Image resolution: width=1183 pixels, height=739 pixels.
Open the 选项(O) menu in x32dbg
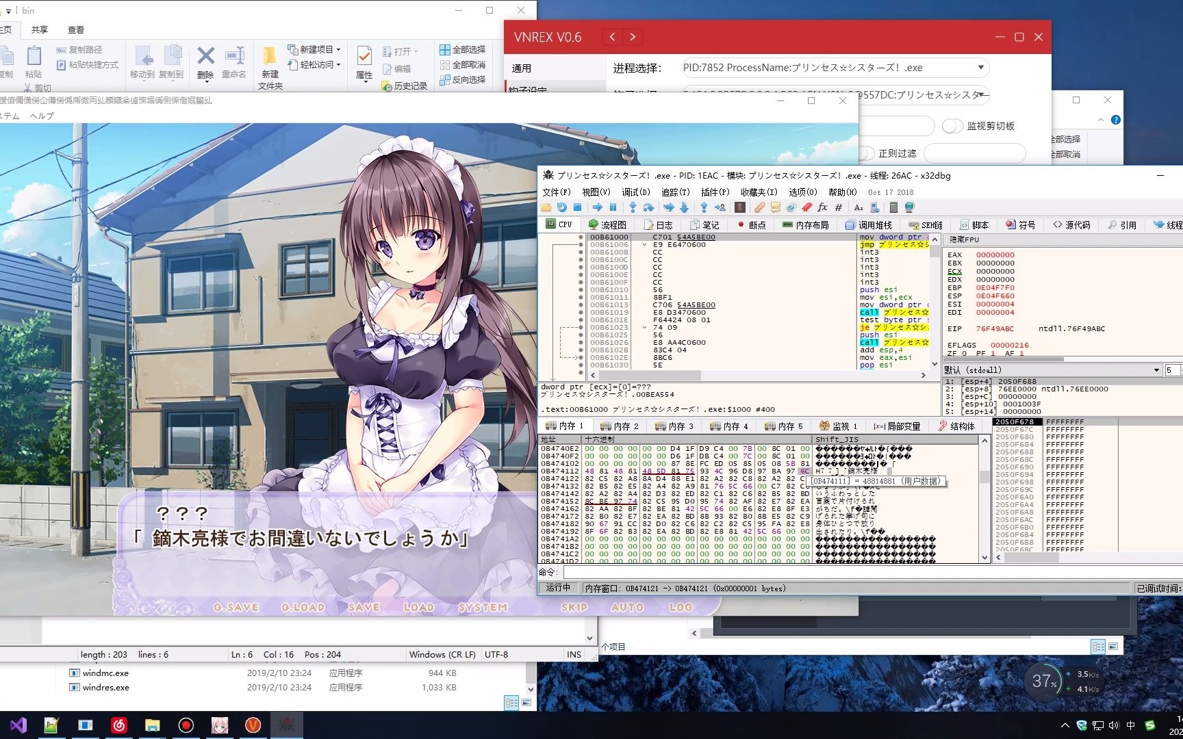802,192
